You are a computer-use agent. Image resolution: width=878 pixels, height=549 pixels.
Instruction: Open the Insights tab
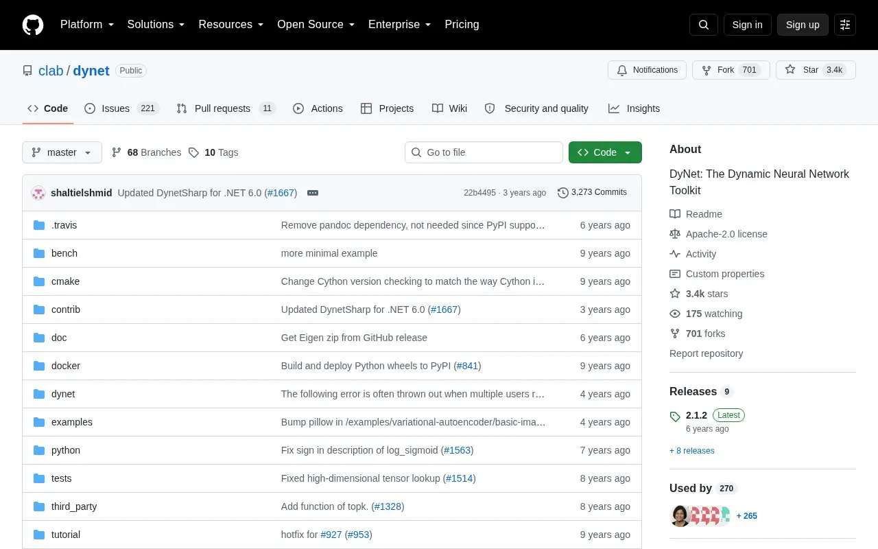coord(634,108)
